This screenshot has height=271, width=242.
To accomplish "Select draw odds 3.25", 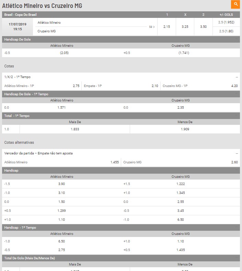I will coord(185,27).
